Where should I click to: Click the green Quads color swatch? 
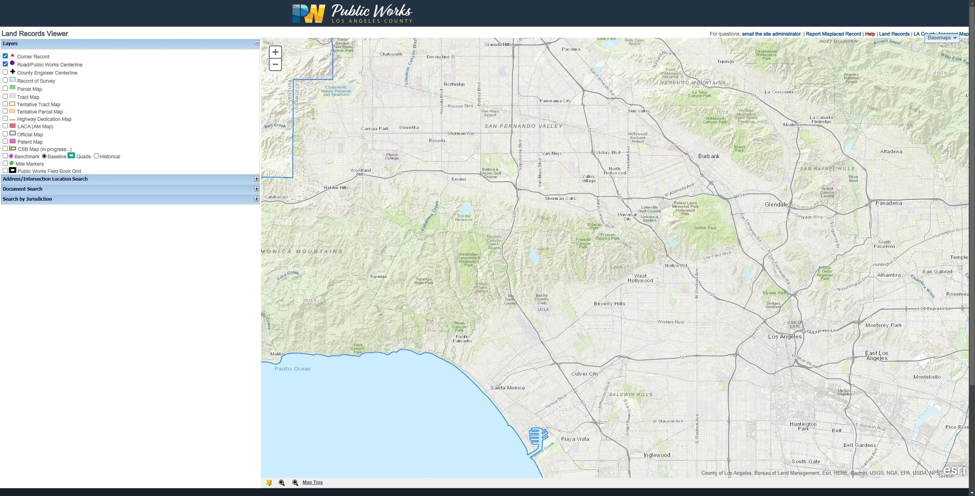pos(71,155)
